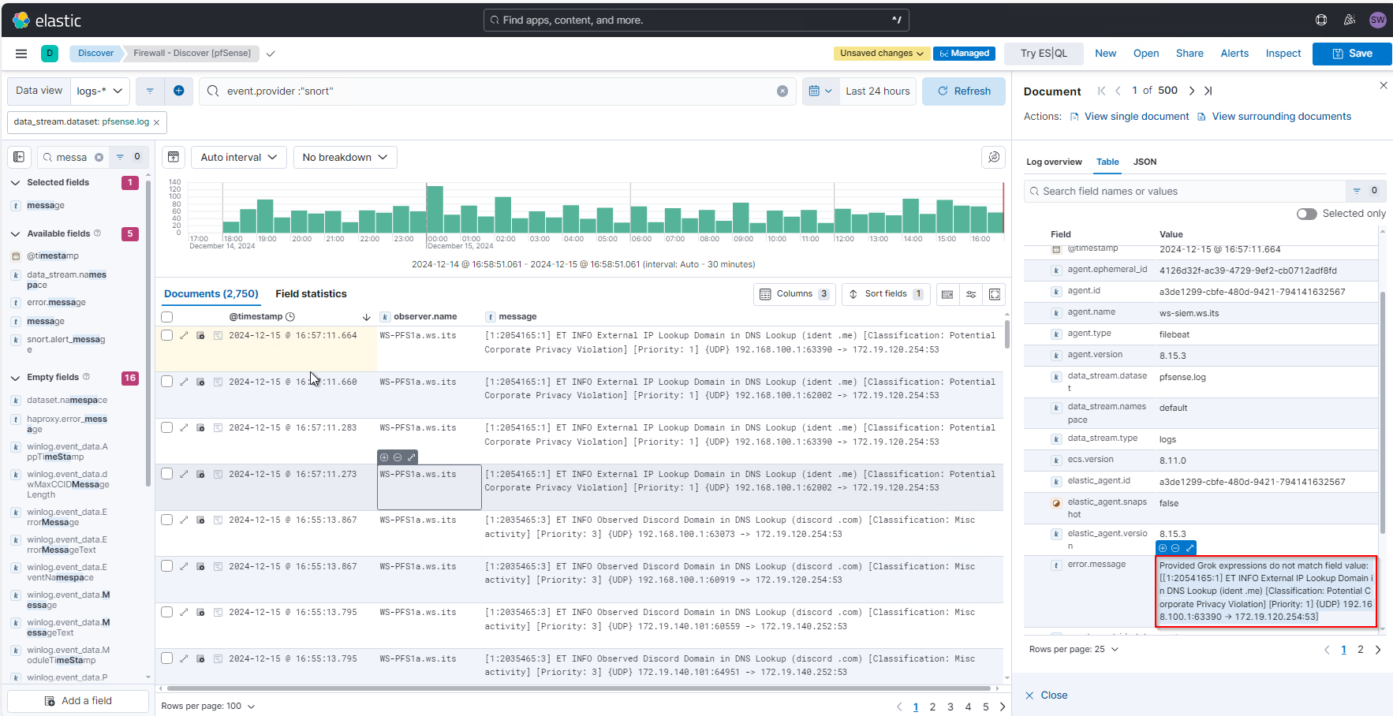This screenshot has height=716, width=1393.
Task: Click Try ES|QL button
Action: (1044, 54)
